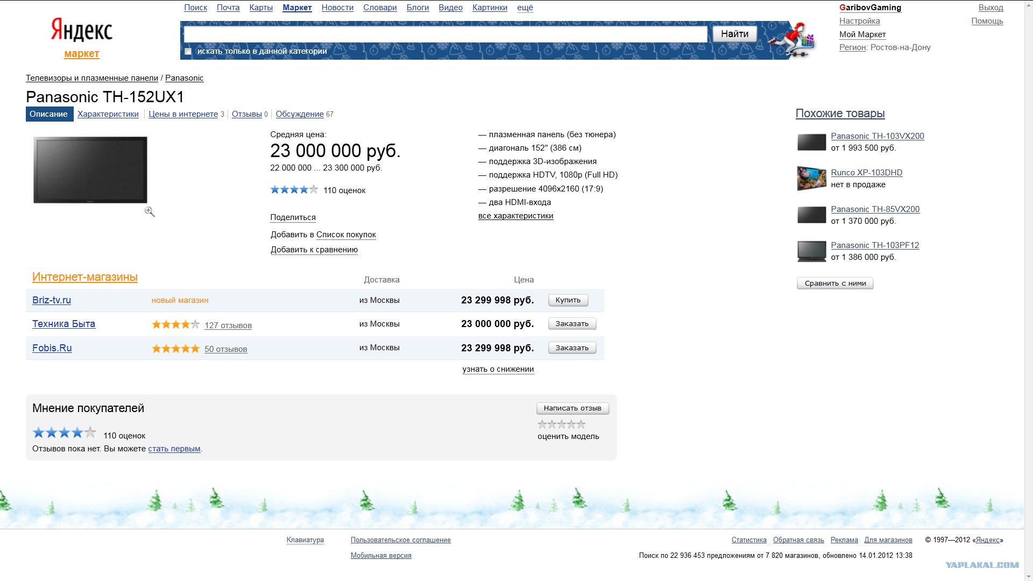Viewport: 1033px width, 581px height.
Task: Click the magnifier zoom icon under product image
Action: [x=150, y=212]
